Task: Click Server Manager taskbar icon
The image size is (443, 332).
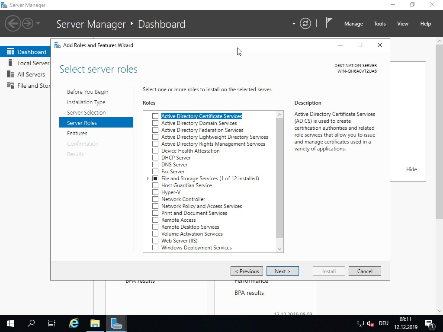Action: click(x=116, y=323)
